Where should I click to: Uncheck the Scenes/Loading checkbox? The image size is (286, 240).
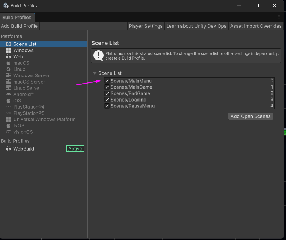107,100
